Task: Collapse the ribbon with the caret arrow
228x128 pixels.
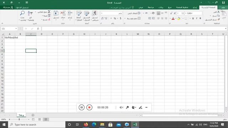Action: (2, 23)
